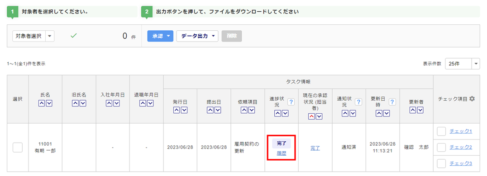The image size is (487, 176).
Task: Tick the チェック2 checkbox
Action: point(442,148)
